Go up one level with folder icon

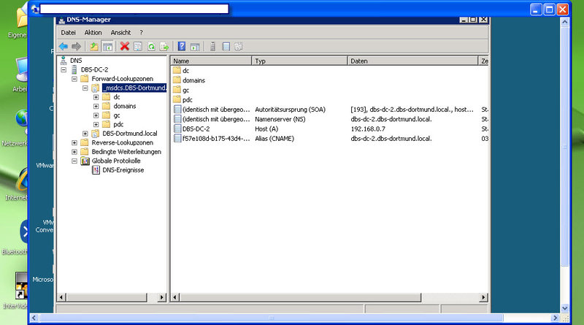94,47
